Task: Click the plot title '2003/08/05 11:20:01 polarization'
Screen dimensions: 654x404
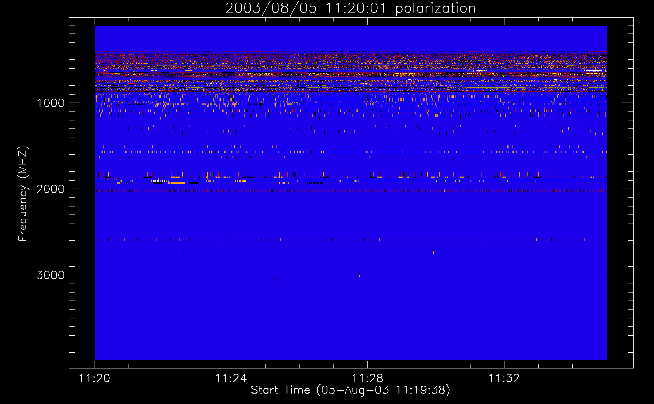Action: pos(350,8)
